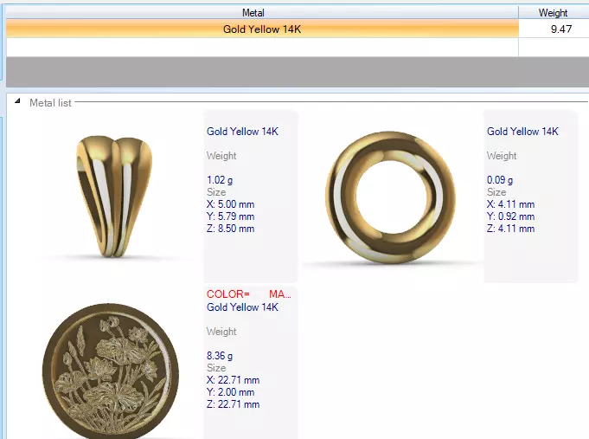Open the disc's Gold Yellow 14K label

click(242, 307)
